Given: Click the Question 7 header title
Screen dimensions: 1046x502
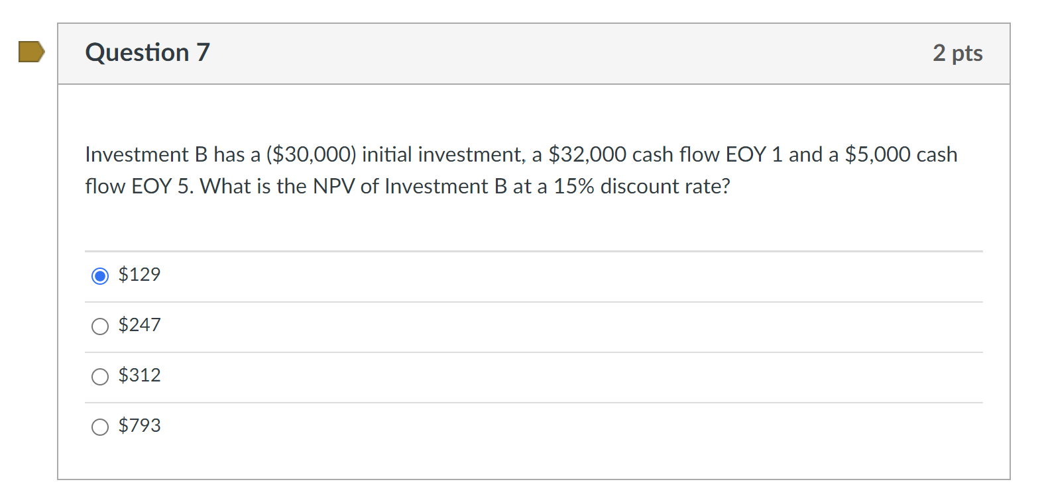Looking at the screenshot, I should point(147,52).
